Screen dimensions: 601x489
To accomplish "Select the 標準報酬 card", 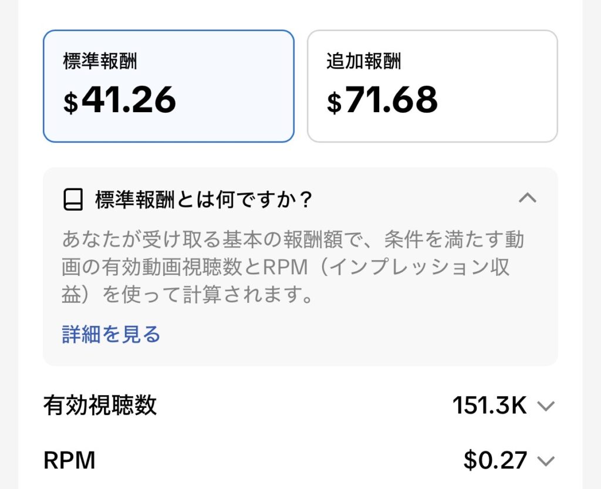I will [x=168, y=86].
